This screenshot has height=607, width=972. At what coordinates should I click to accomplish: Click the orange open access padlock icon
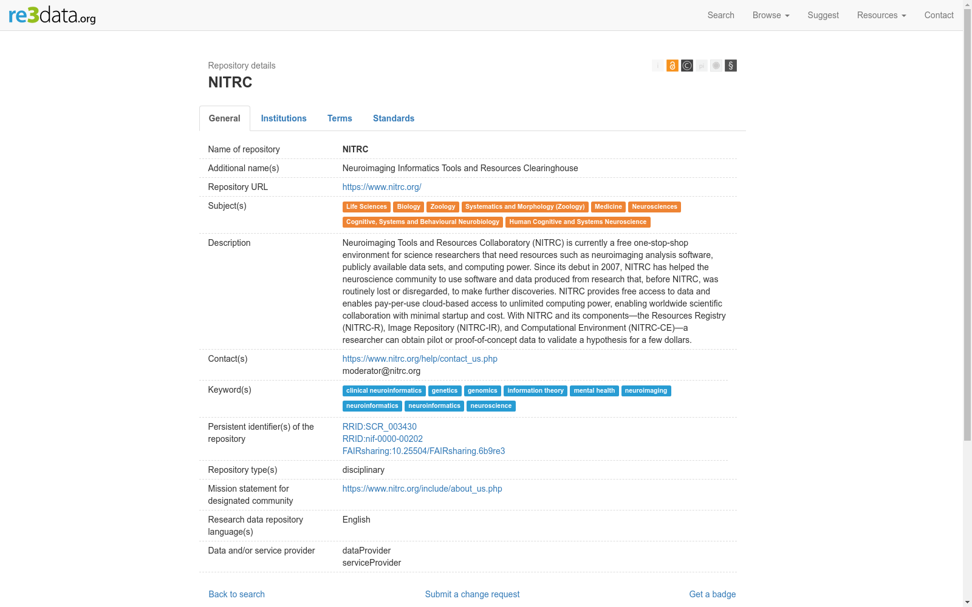pyautogui.click(x=673, y=66)
